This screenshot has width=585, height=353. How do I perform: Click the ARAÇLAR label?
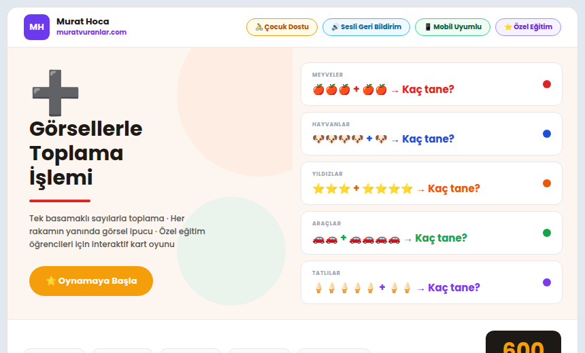pos(327,223)
